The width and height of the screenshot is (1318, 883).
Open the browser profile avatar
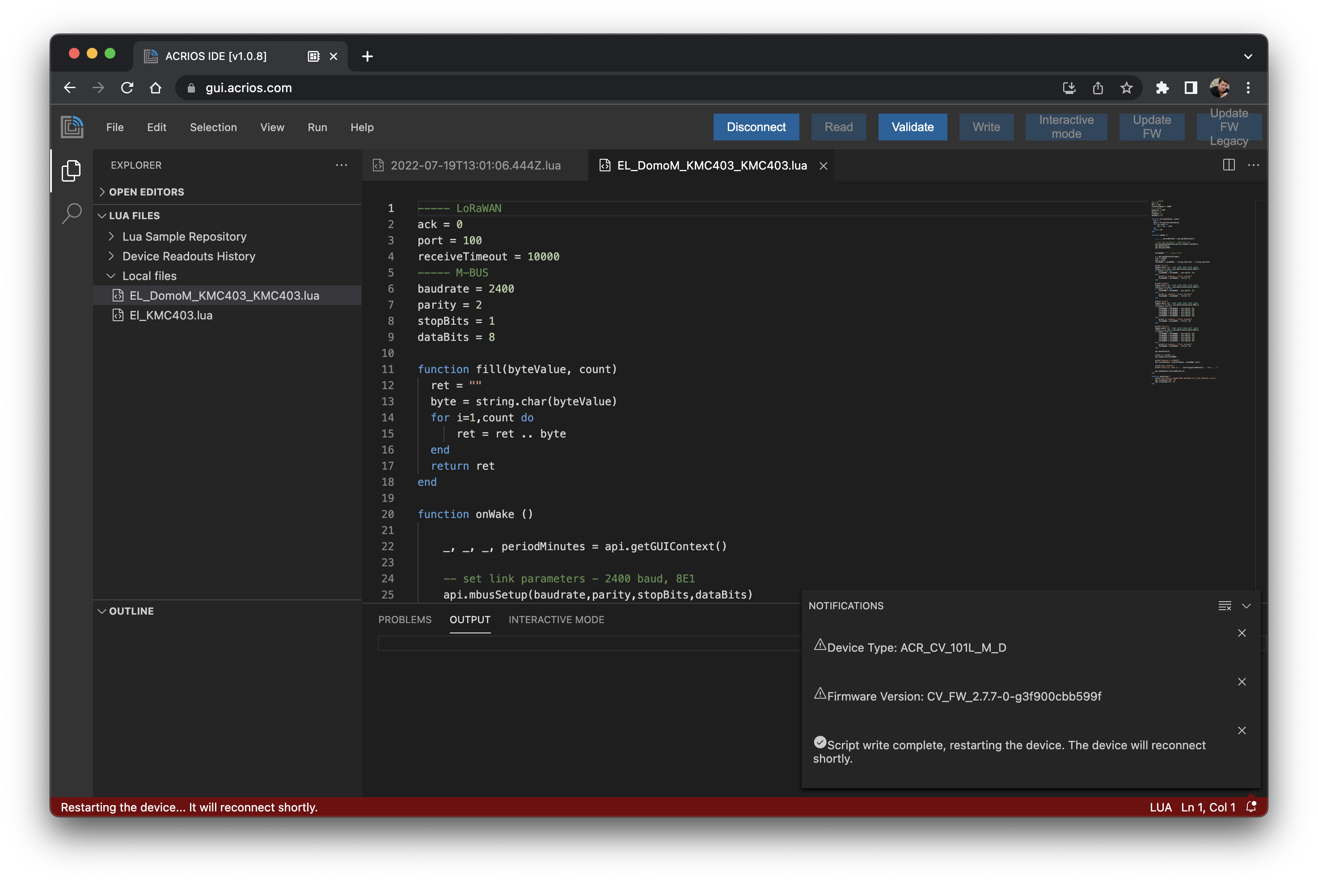pyautogui.click(x=1219, y=88)
